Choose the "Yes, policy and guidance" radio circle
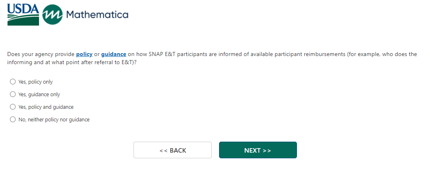This screenshot has height=179, width=430. (13, 107)
